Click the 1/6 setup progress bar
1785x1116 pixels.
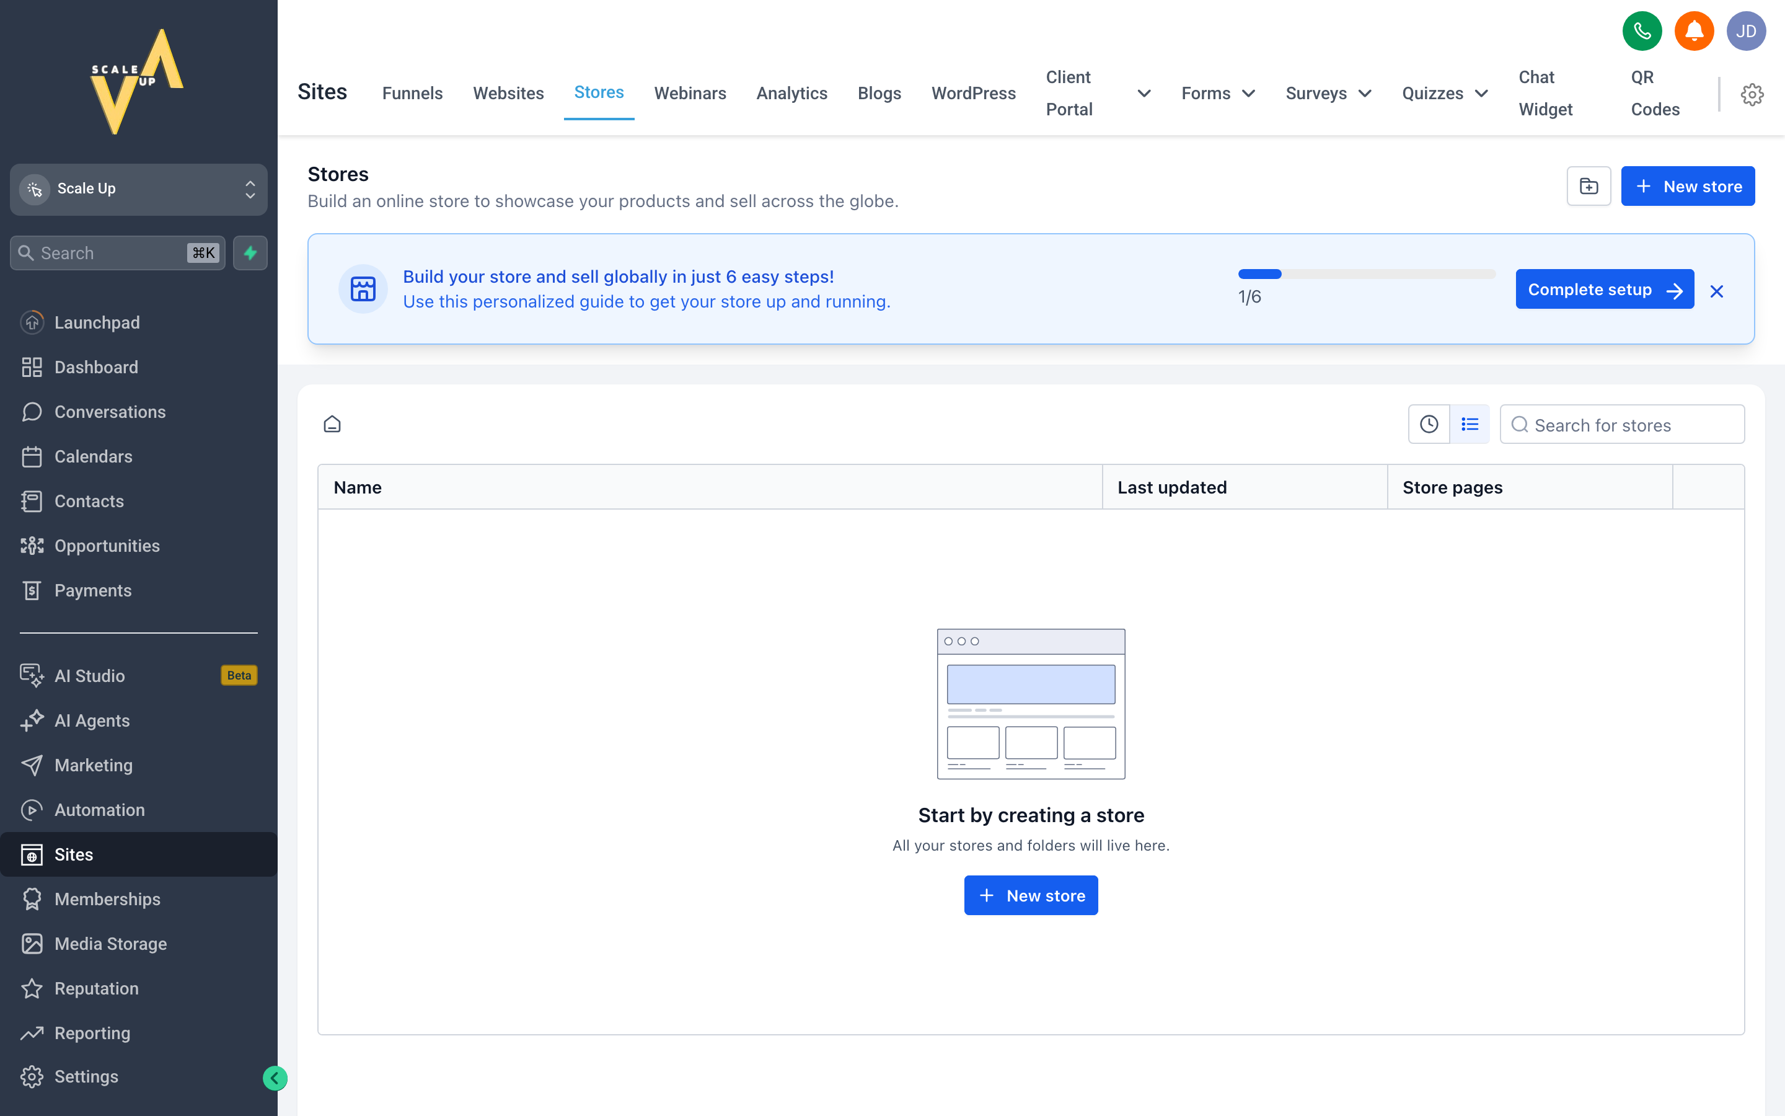[1367, 274]
